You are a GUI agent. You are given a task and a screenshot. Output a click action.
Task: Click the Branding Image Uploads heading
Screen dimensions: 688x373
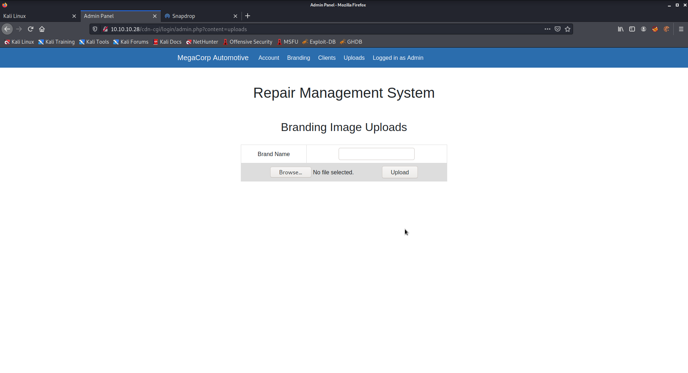344,127
